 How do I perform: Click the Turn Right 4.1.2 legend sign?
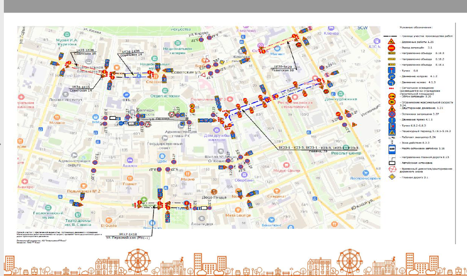(x=390, y=77)
